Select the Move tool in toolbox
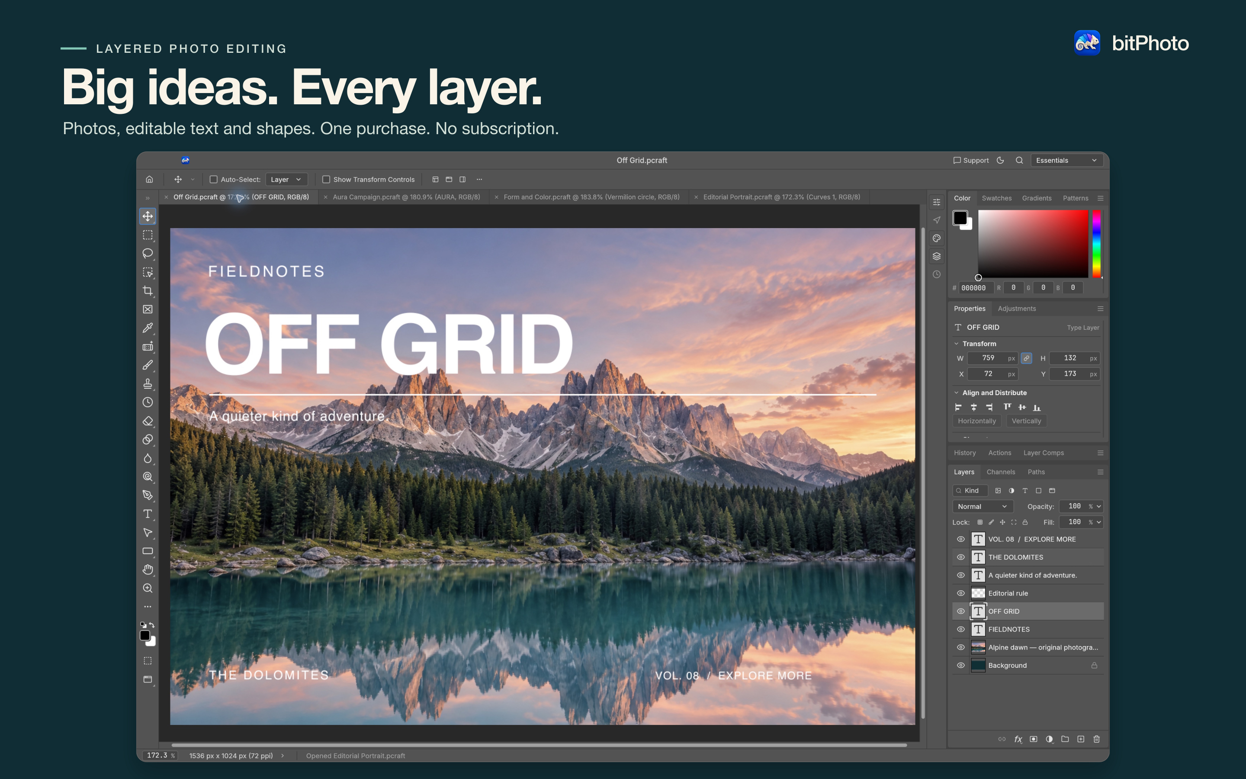1246x779 pixels. 148,216
